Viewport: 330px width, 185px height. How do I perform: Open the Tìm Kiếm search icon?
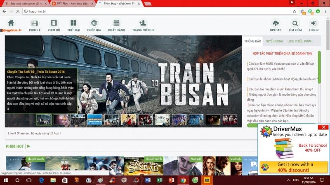pyautogui.click(x=295, y=23)
